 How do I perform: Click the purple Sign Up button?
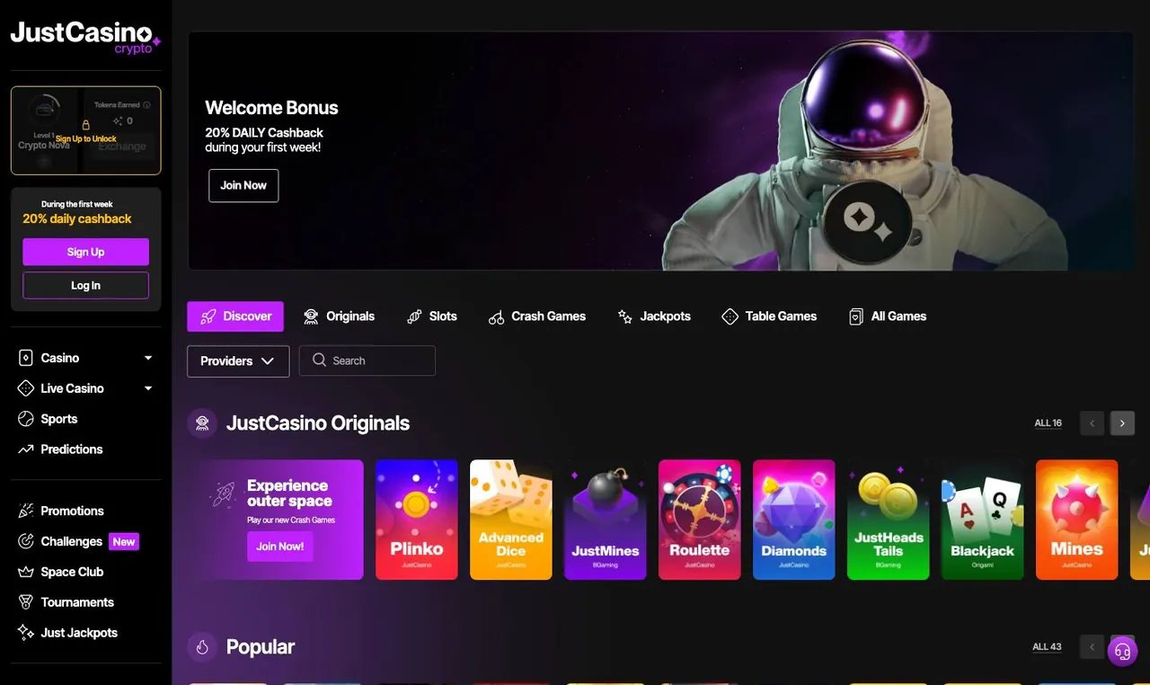tap(86, 252)
